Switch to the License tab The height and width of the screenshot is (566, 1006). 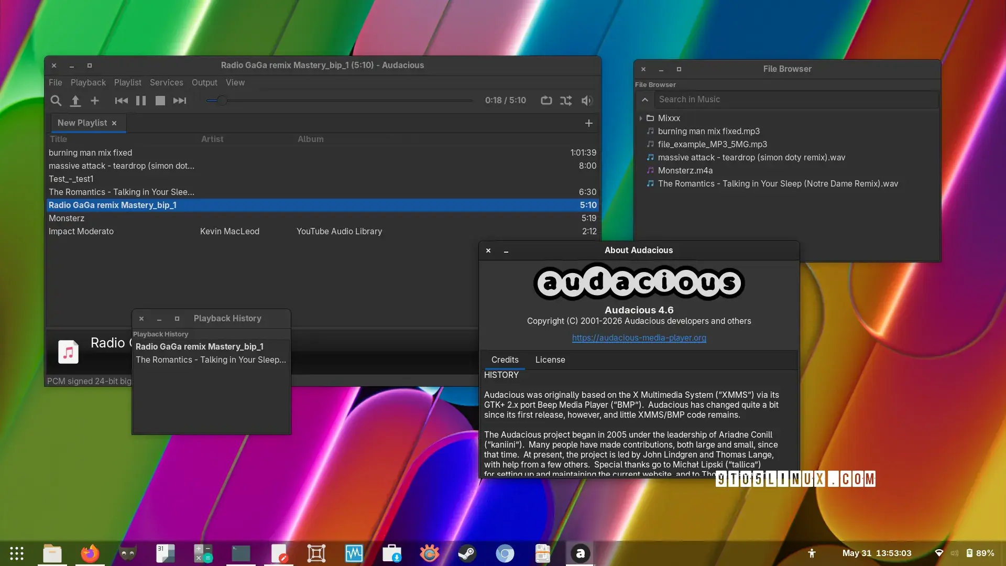[550, 360]
